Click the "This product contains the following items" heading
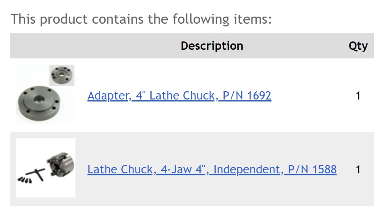The height and width of the screenshot is (216, 389). click(141, 19)
